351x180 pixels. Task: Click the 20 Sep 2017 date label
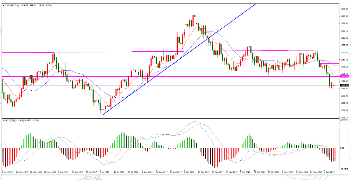point(217,172)
